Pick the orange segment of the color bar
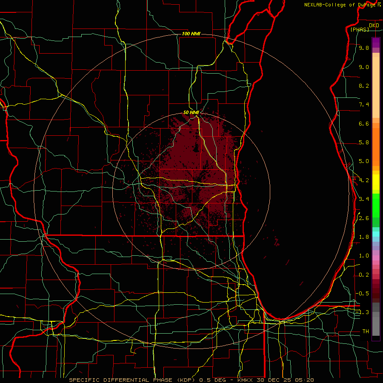The width and height of the screenshot is (383, 383). coord(376,147)
